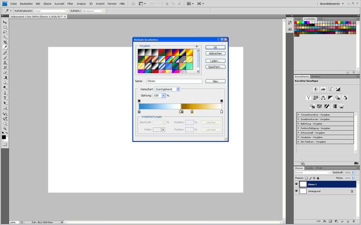Toggle visibility of the Hintergrund layer
Screen dimensions: 361x225
click(x=296, y=191)
